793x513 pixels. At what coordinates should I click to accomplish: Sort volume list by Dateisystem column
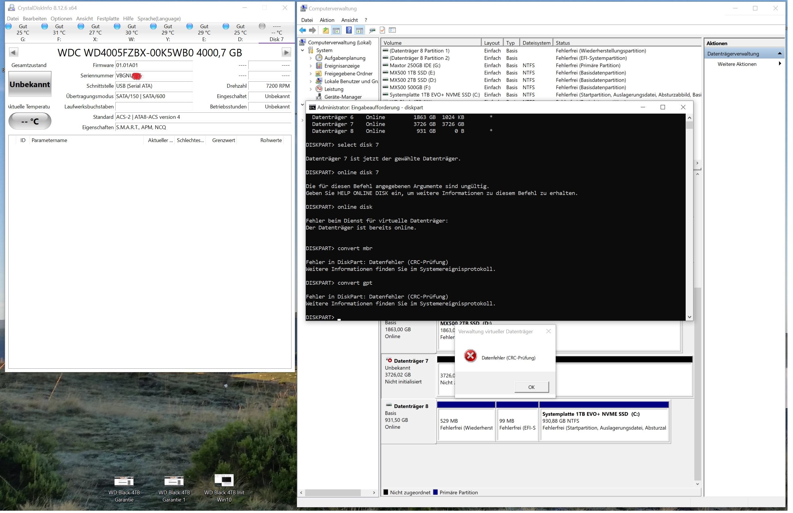click(x=536, y=43)
